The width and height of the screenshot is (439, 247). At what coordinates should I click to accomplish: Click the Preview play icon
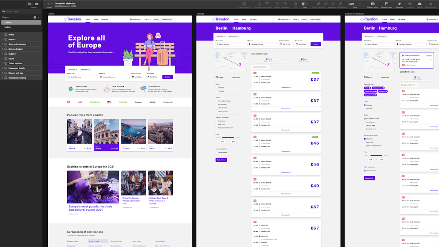pyautogui.click(x=399, y=4)
